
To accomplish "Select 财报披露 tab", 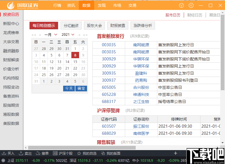I will click(x=118, y=26).
